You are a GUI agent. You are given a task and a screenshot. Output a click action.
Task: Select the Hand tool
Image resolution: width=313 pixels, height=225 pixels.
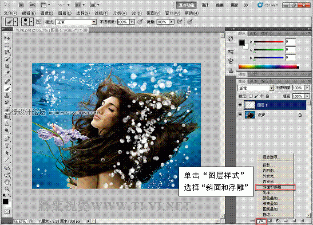click(x=7, y=182)
